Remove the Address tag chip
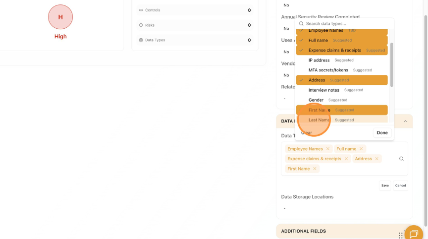 click(x=377, y=159)
